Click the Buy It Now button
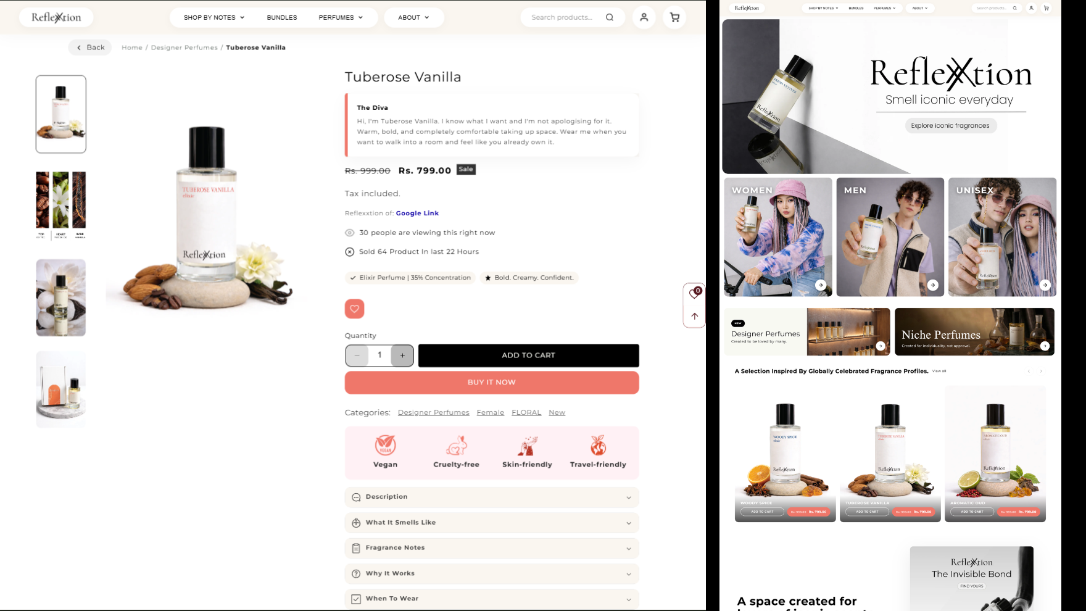The width and height of the screenshot is (1086, 611). 492,383
